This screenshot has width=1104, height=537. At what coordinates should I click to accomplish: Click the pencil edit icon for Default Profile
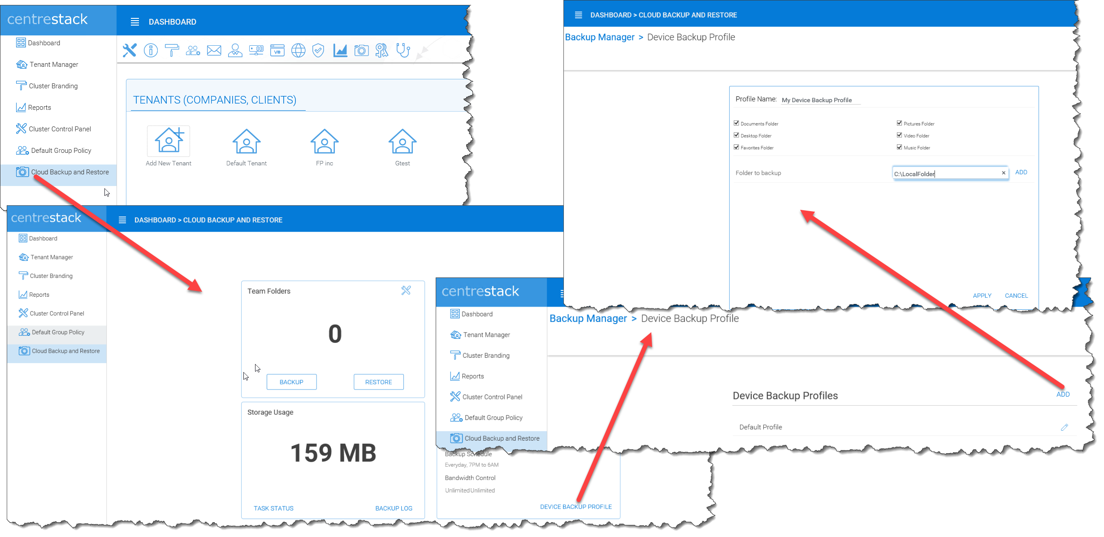coord(1065,427)
